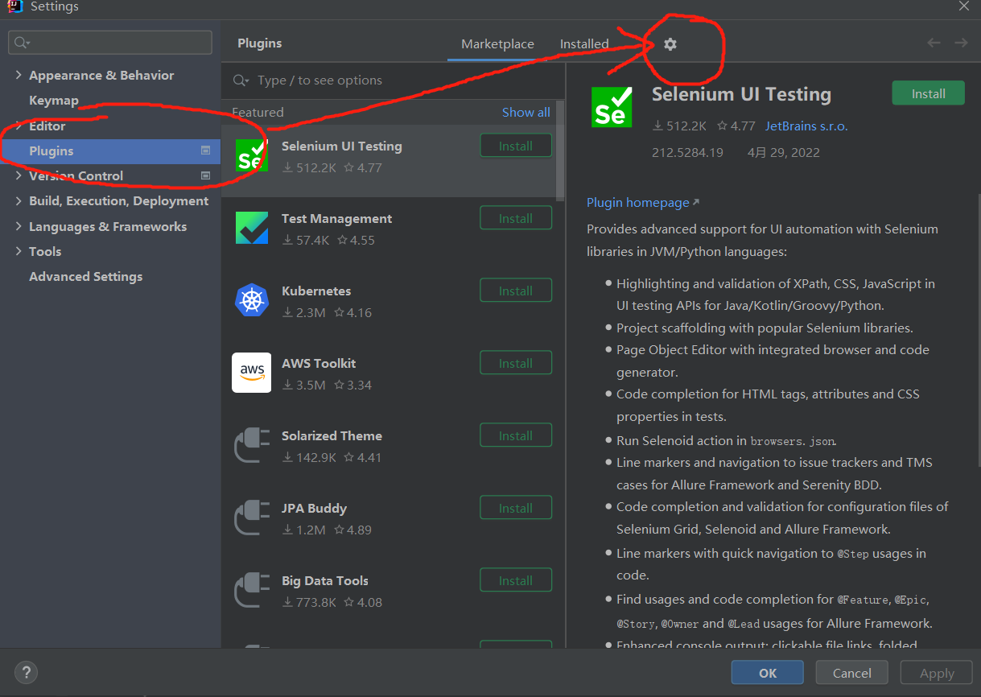Expand Appearance & Behavior section
Viewport: 981px width, 697px height.
click(19, 75)
